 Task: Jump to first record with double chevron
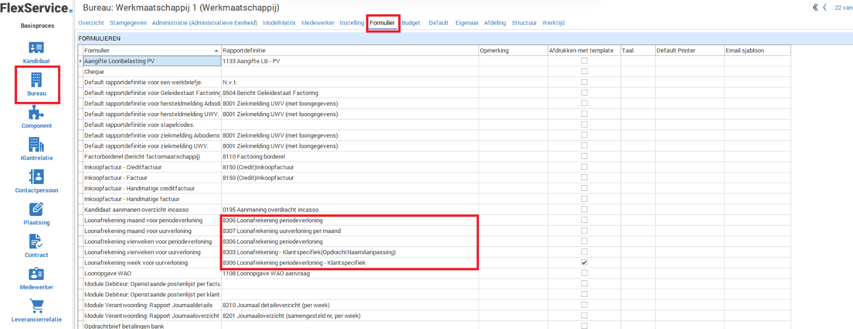(x=815, y=7)
